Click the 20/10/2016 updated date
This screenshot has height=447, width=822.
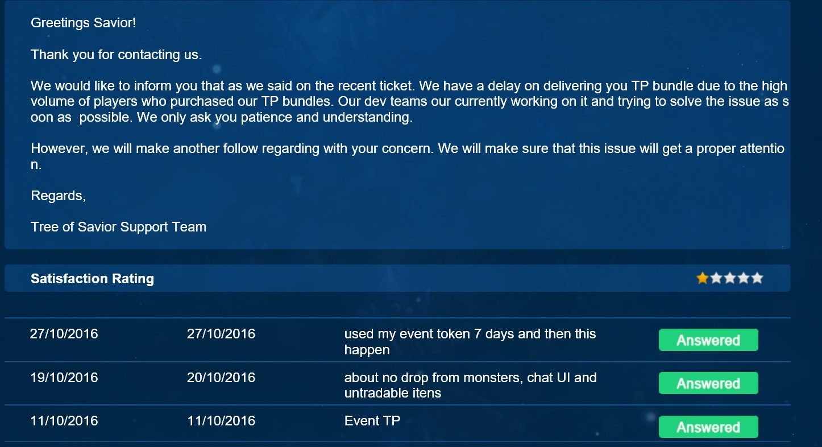point(221,378)
